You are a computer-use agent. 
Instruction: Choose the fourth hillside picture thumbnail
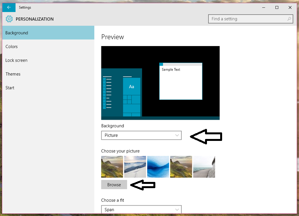pos(181,167)
